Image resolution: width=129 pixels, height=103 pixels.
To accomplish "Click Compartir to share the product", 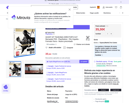I will [70, 48].
